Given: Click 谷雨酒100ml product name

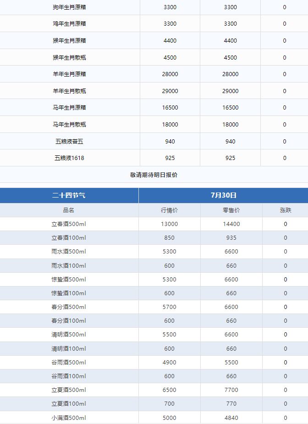Looking at the screenshot, I should (69, 376).
